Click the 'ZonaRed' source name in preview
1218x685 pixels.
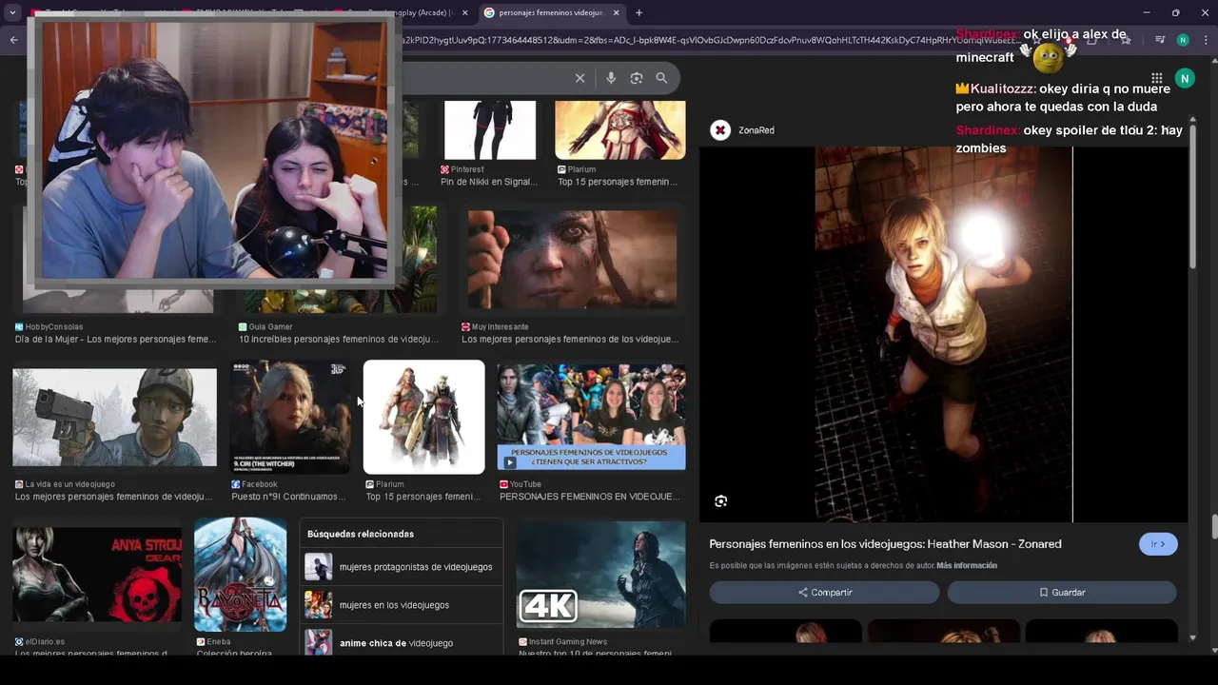click(756, 130)
